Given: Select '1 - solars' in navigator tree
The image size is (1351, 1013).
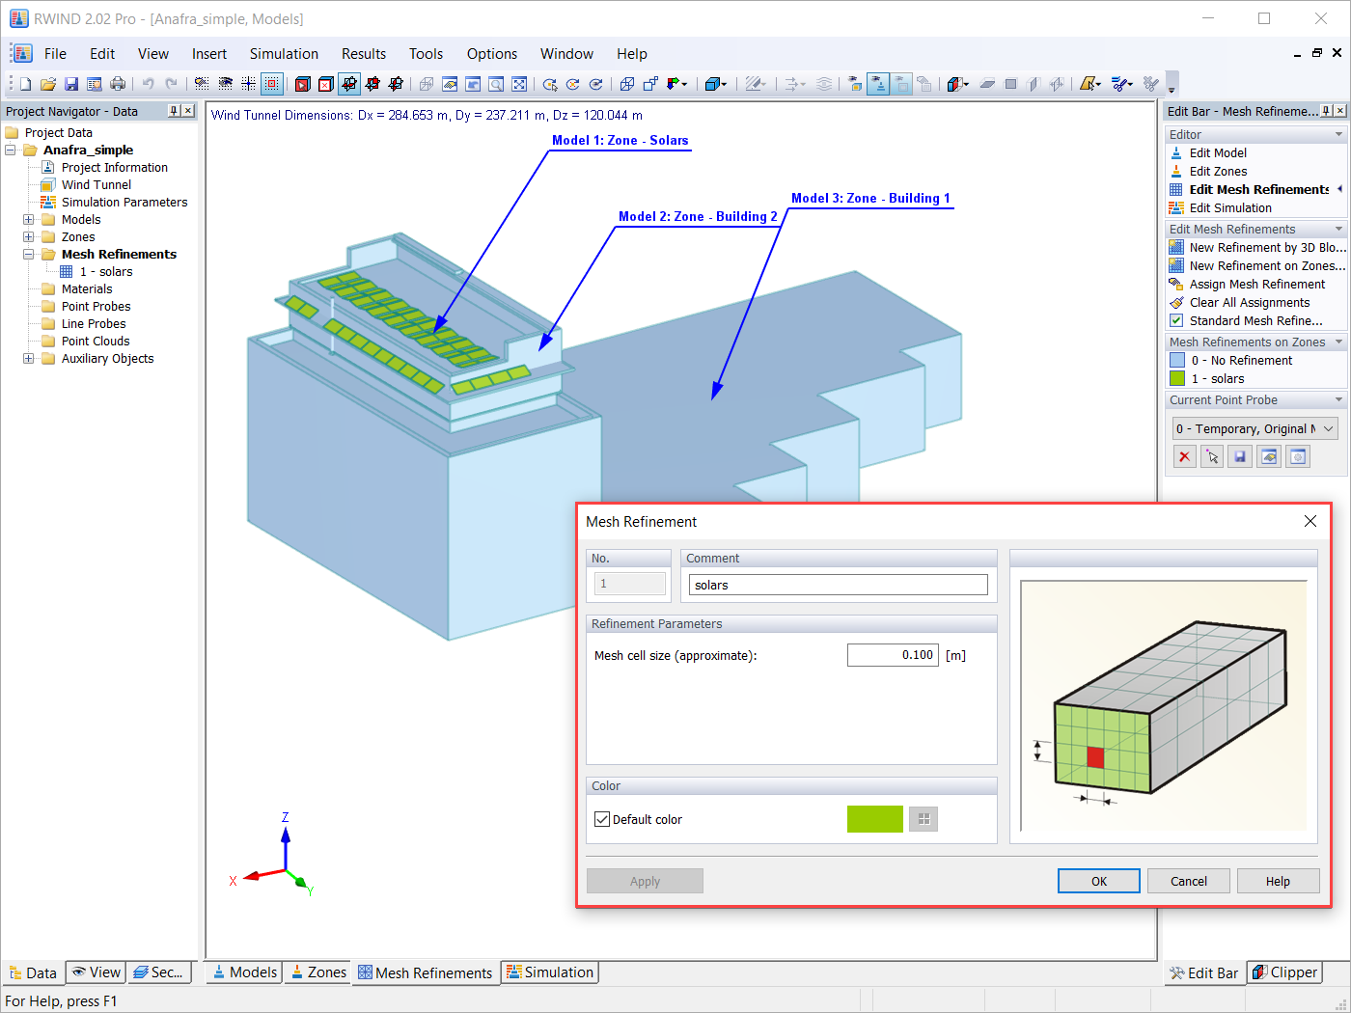Looking at the screenshot, I should point(106,272).
